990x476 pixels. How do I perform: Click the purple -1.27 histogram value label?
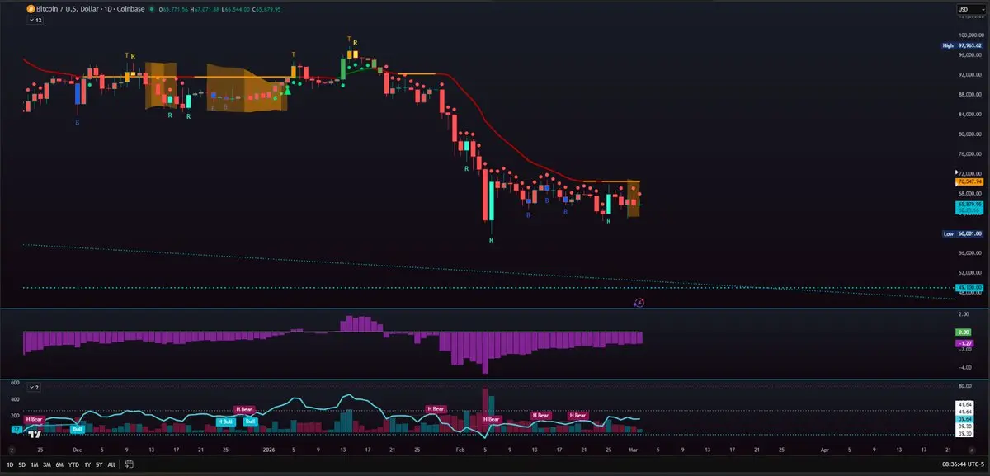[x=964, y=342]
